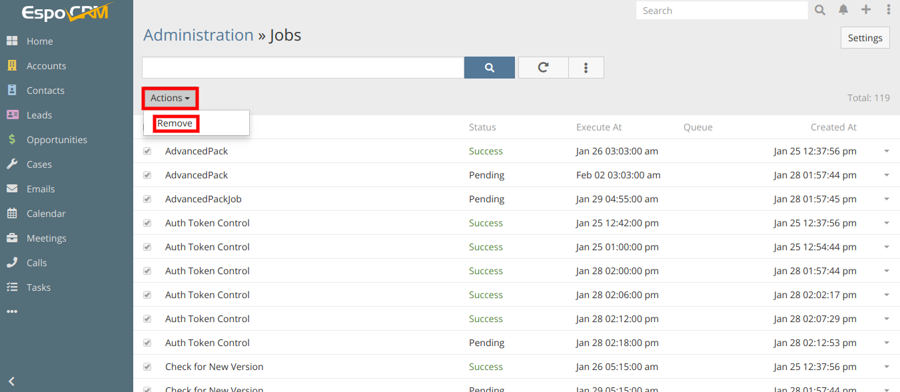Open the top-right vertical dots menu
900x392 pixels.
pos(889,10)
